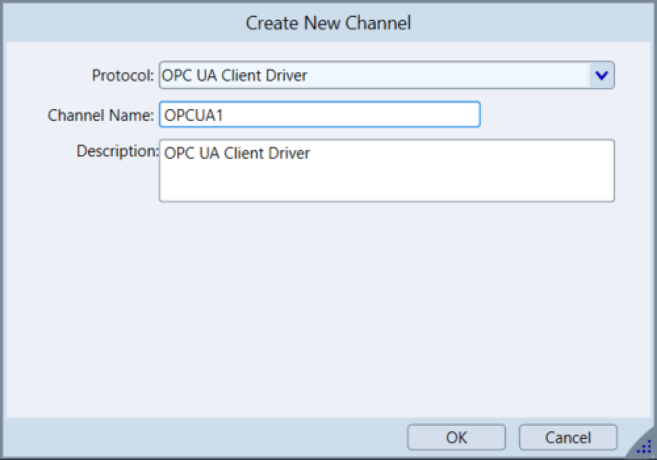Click the Channel Name: label
The image size is (657, 460).
tap(101, 115)
